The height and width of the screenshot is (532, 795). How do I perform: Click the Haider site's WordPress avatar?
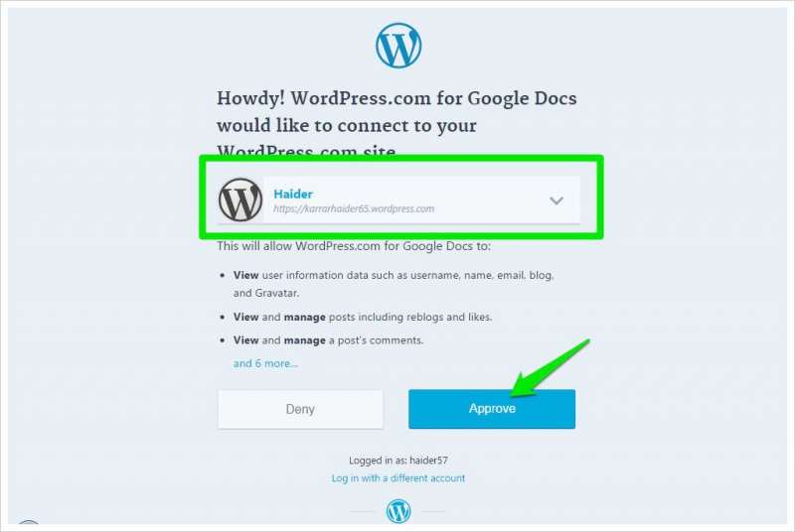pos(240,199)
